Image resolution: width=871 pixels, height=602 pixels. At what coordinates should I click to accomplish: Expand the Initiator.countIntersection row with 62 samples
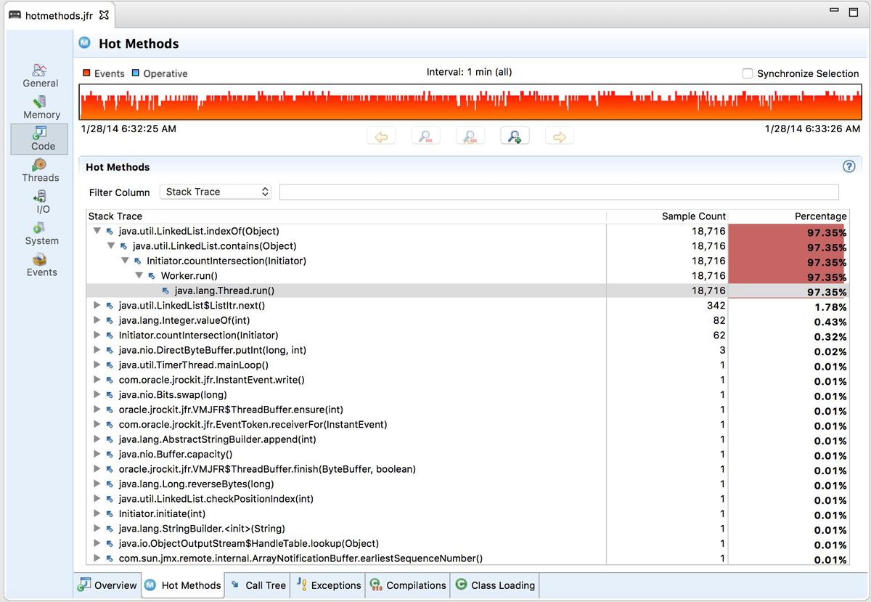pyautogui.click(x=97, y=335)
